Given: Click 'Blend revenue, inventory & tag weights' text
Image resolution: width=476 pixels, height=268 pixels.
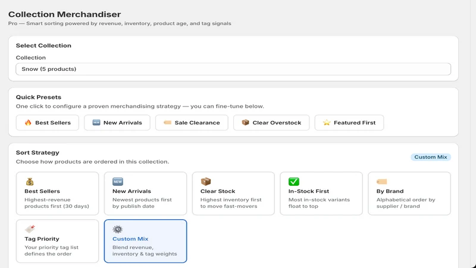Looking at the screenshot, I should coord(145,251).
